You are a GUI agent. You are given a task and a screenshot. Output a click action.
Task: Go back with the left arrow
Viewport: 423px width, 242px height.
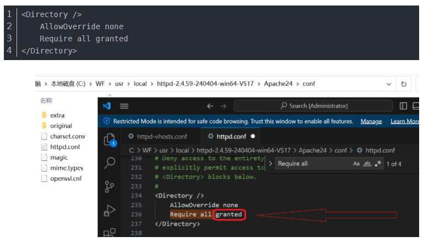[x=210, y=106]
